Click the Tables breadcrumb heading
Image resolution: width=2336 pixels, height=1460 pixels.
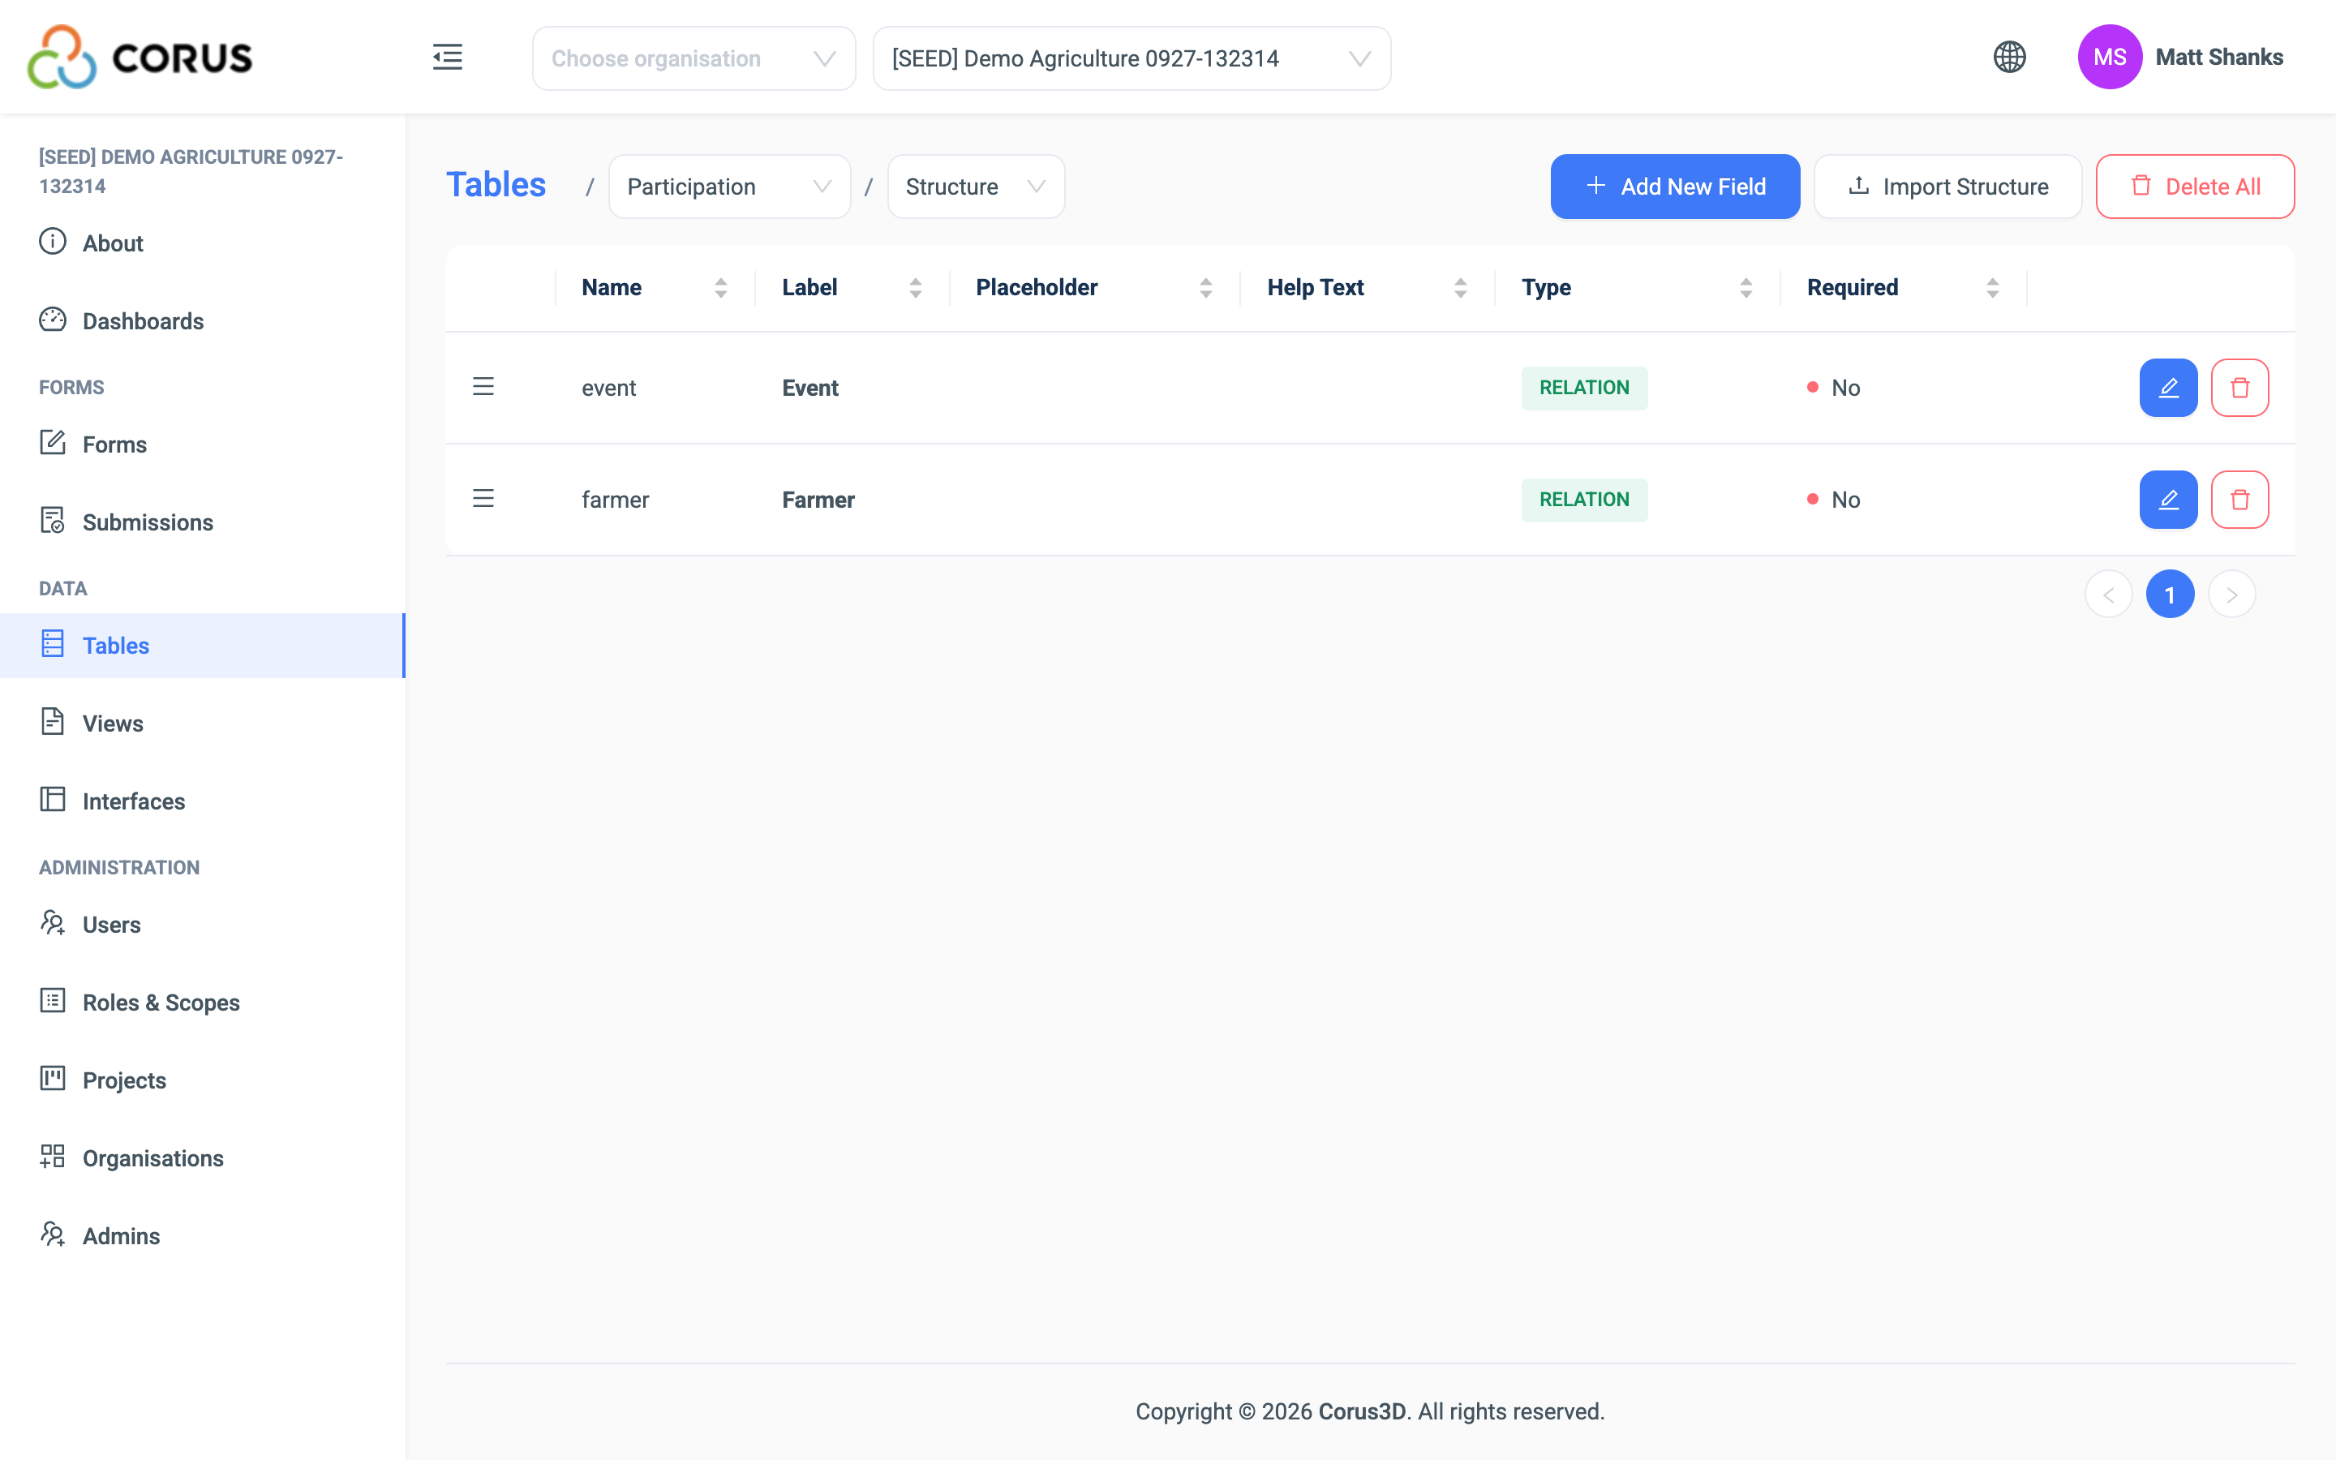tap(496, 186)
